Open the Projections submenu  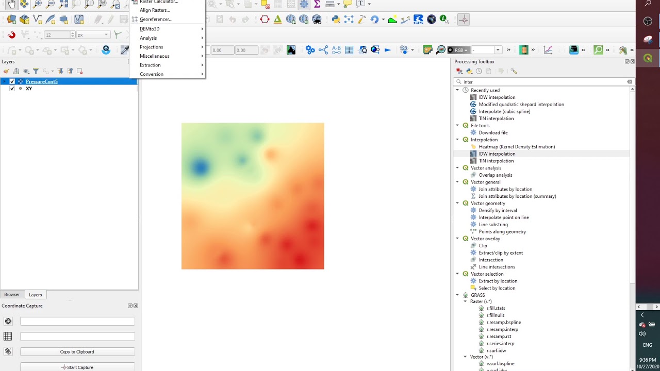pyautogui.click(x=168, y=47)
